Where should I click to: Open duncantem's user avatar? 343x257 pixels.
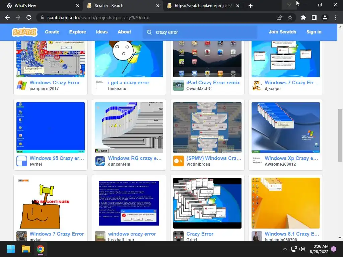point(100,161)
